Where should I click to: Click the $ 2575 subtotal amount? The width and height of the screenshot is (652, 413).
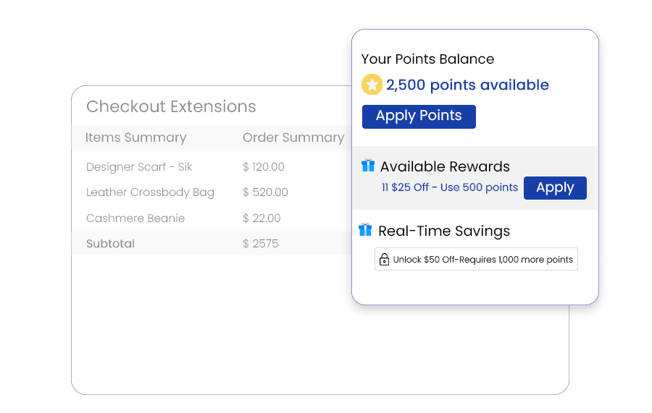261,244
